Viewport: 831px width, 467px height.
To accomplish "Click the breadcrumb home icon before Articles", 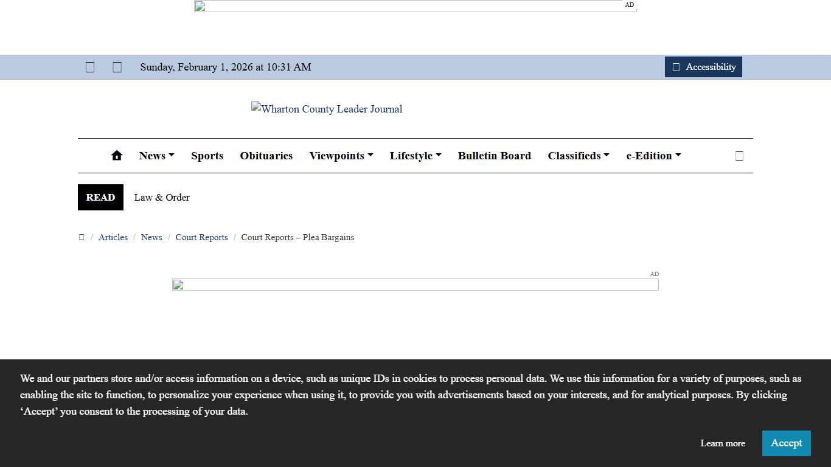I will tap(82, 237).
